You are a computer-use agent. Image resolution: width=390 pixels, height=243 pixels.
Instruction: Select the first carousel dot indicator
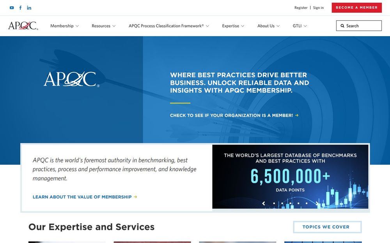(274, 203)
